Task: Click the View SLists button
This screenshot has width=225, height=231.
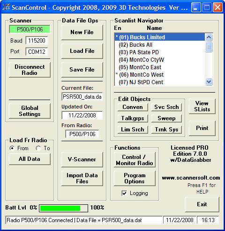Action: [x=202, y=106]
